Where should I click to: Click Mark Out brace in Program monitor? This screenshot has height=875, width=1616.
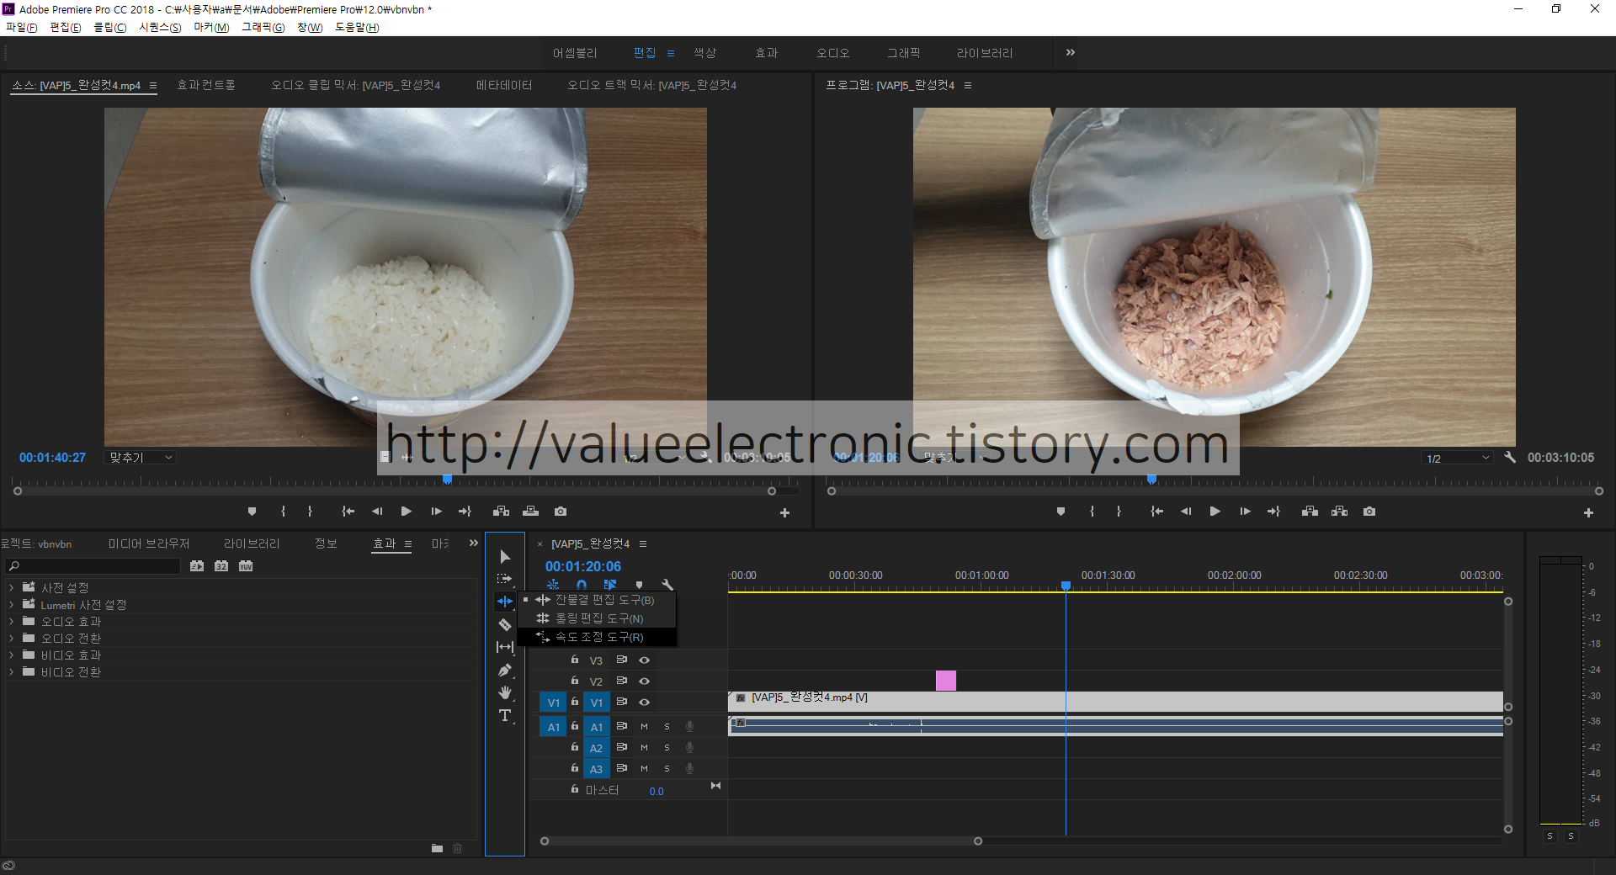click(1119, 512)
